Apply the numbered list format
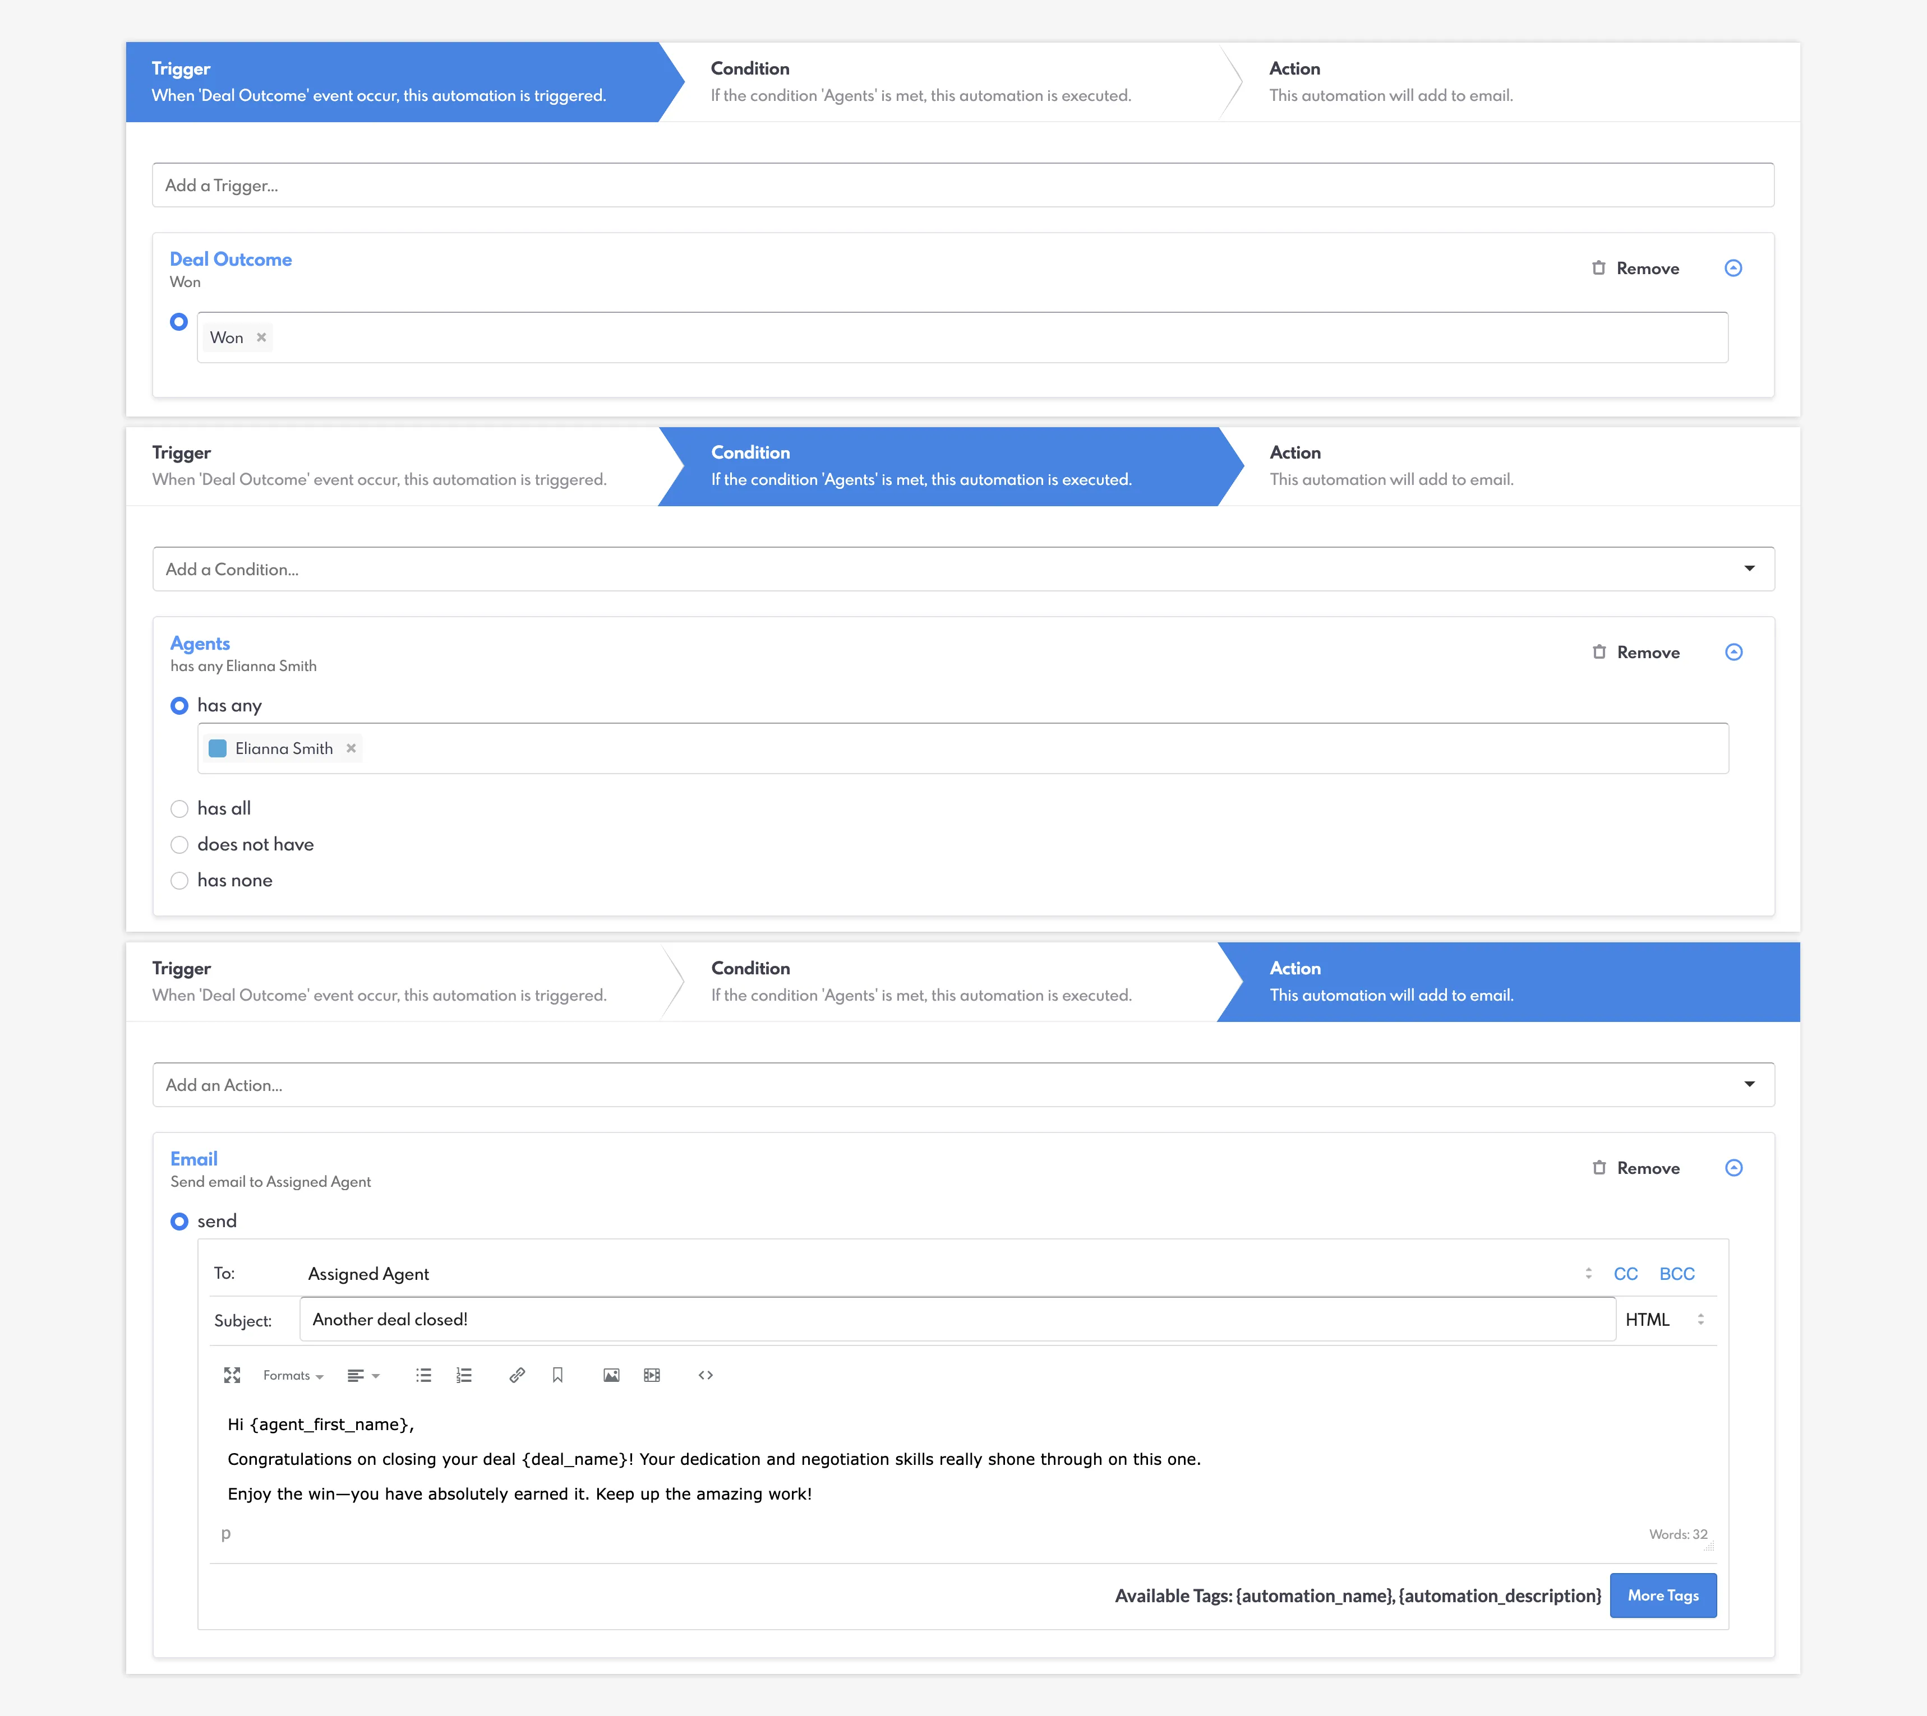 click(x=464, y=1376)
